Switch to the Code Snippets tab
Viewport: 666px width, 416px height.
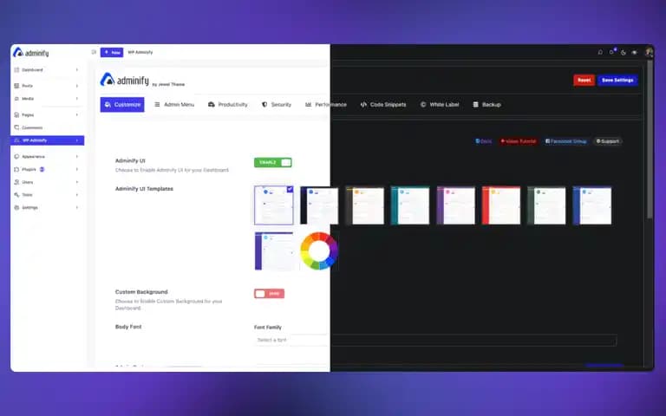click(x=383, y=104)
